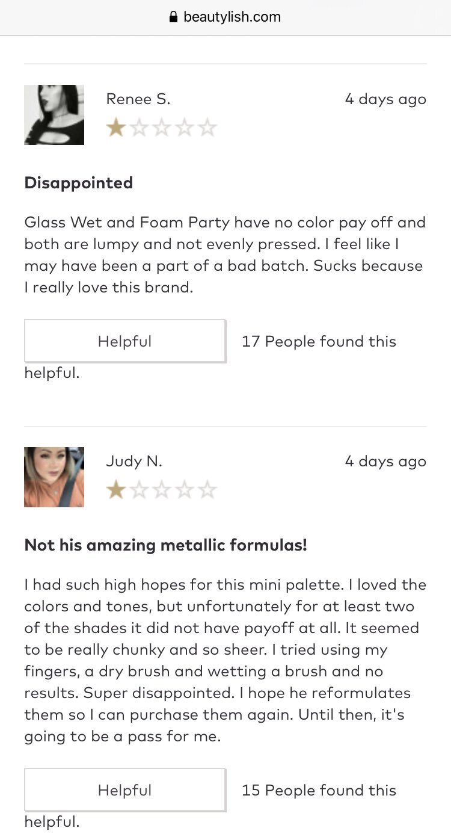Viewport: 451px width, 834px height.
Task: Open Renee S.'s profile picture
Action: [54, 115]
